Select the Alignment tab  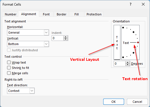pos(28,14)
